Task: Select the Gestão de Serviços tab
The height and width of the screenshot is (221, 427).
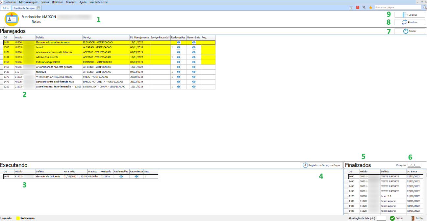Action: click(x=24, y=8)
